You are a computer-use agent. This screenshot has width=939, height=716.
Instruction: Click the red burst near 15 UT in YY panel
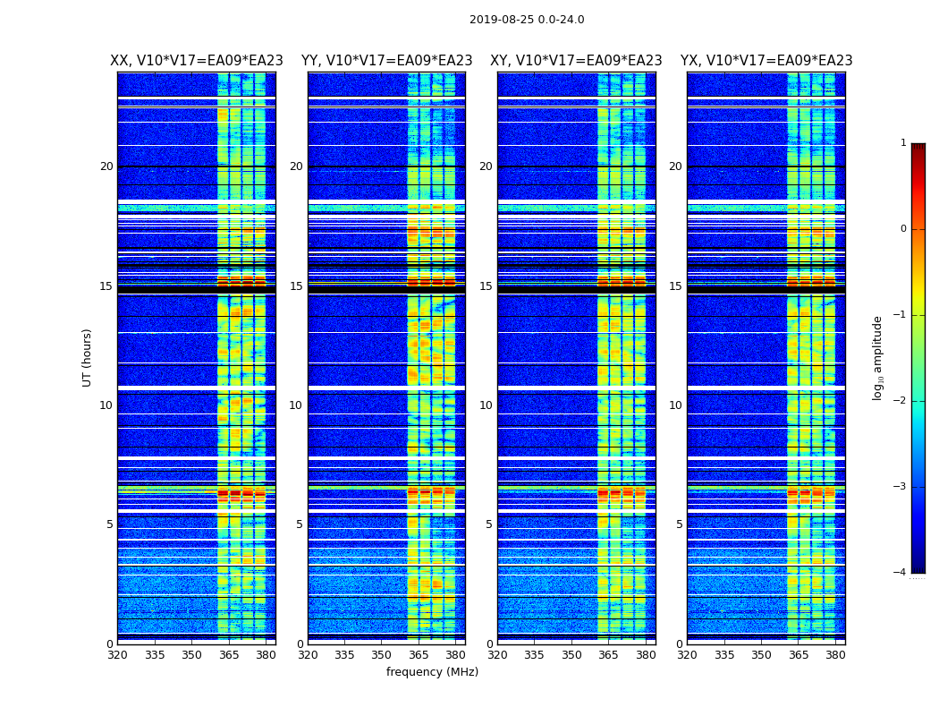[431, 281]
